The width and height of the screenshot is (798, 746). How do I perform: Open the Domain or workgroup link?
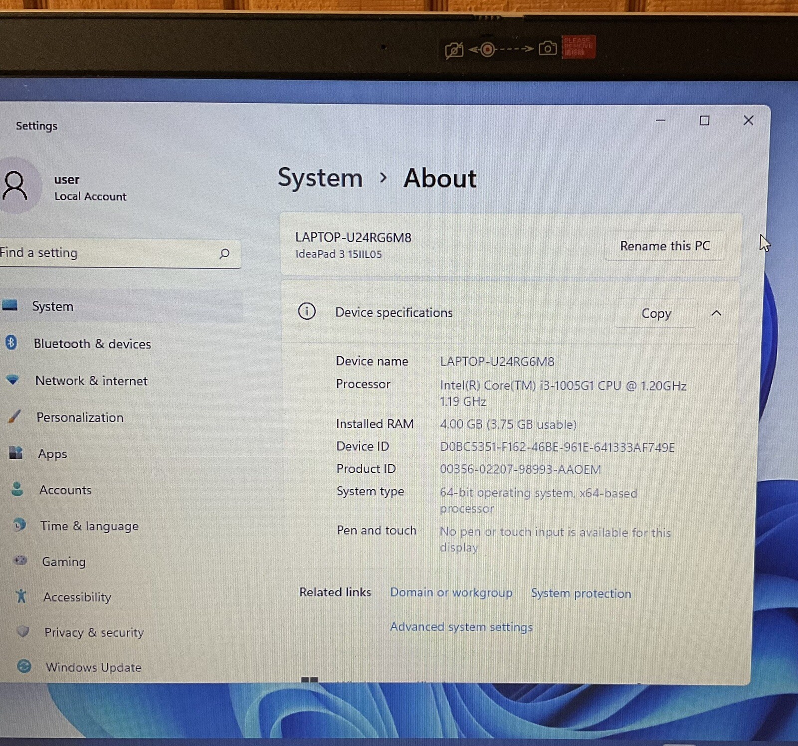tap(451, 592)
